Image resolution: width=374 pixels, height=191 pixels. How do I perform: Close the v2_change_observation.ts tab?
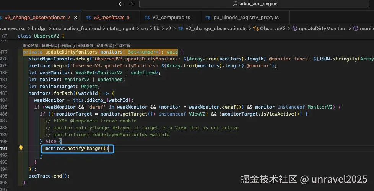point(76,18)
